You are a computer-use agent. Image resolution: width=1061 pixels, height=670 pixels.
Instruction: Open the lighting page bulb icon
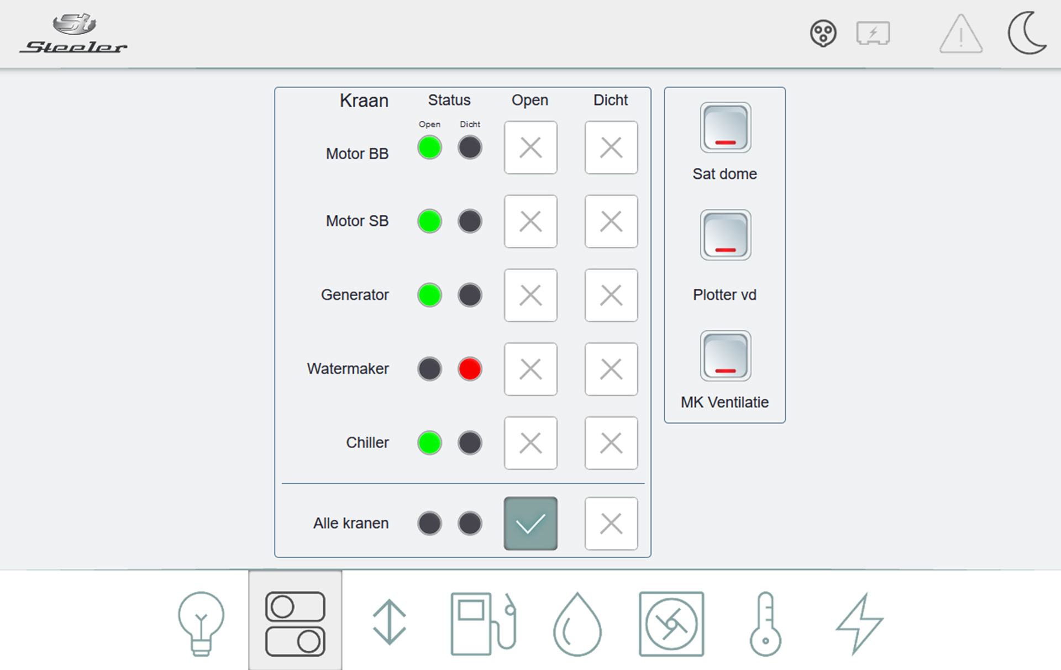pos(201,623)
